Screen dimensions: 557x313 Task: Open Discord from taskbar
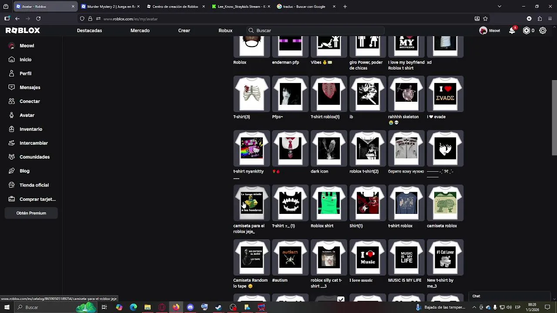190,307
